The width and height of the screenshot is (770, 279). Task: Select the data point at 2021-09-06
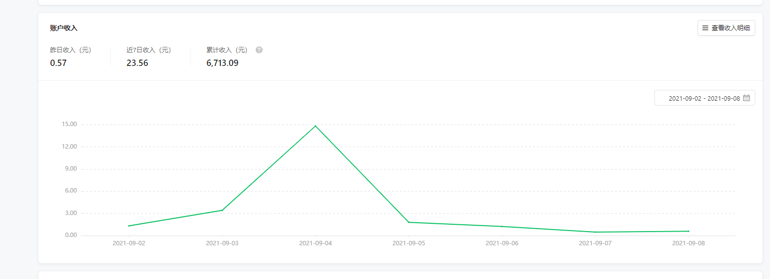[502, 226]
